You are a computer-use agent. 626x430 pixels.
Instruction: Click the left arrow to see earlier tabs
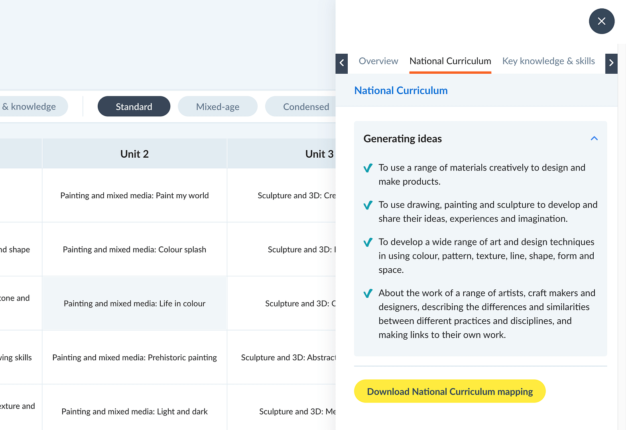342,63
